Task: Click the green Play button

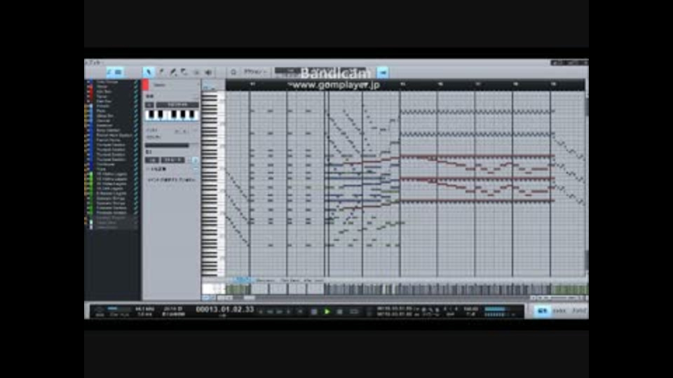Action: point(327,311)
